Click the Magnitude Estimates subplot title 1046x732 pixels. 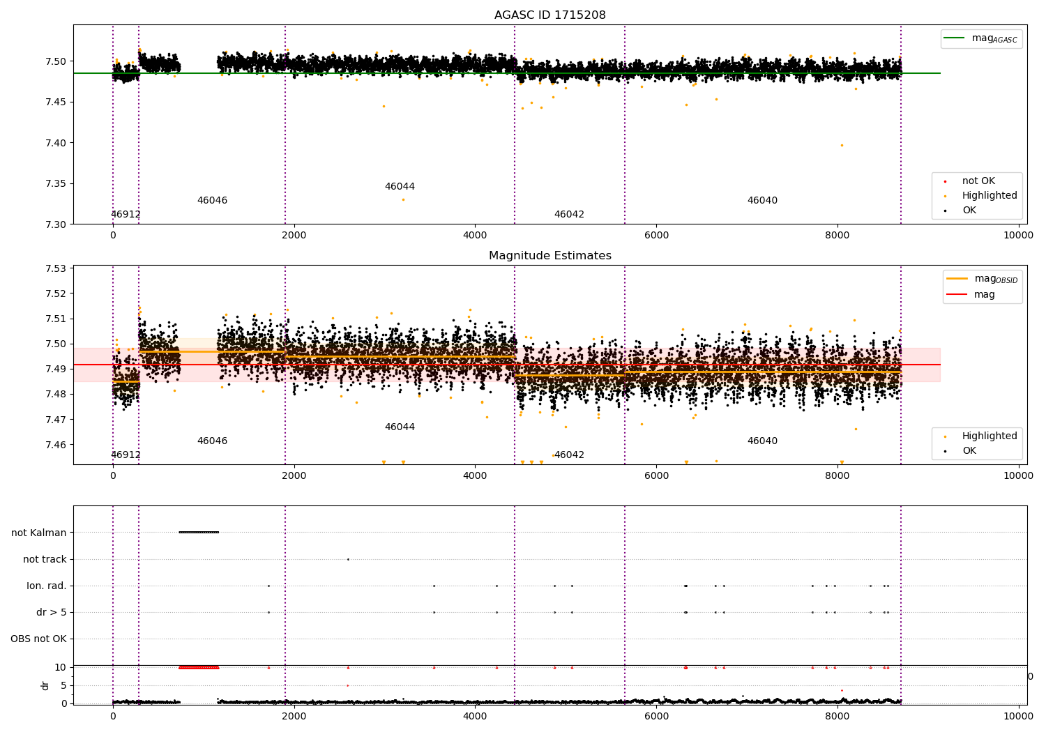click(549, 255)
